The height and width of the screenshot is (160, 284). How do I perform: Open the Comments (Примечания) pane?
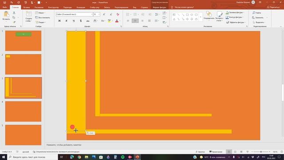pos(216,152)
